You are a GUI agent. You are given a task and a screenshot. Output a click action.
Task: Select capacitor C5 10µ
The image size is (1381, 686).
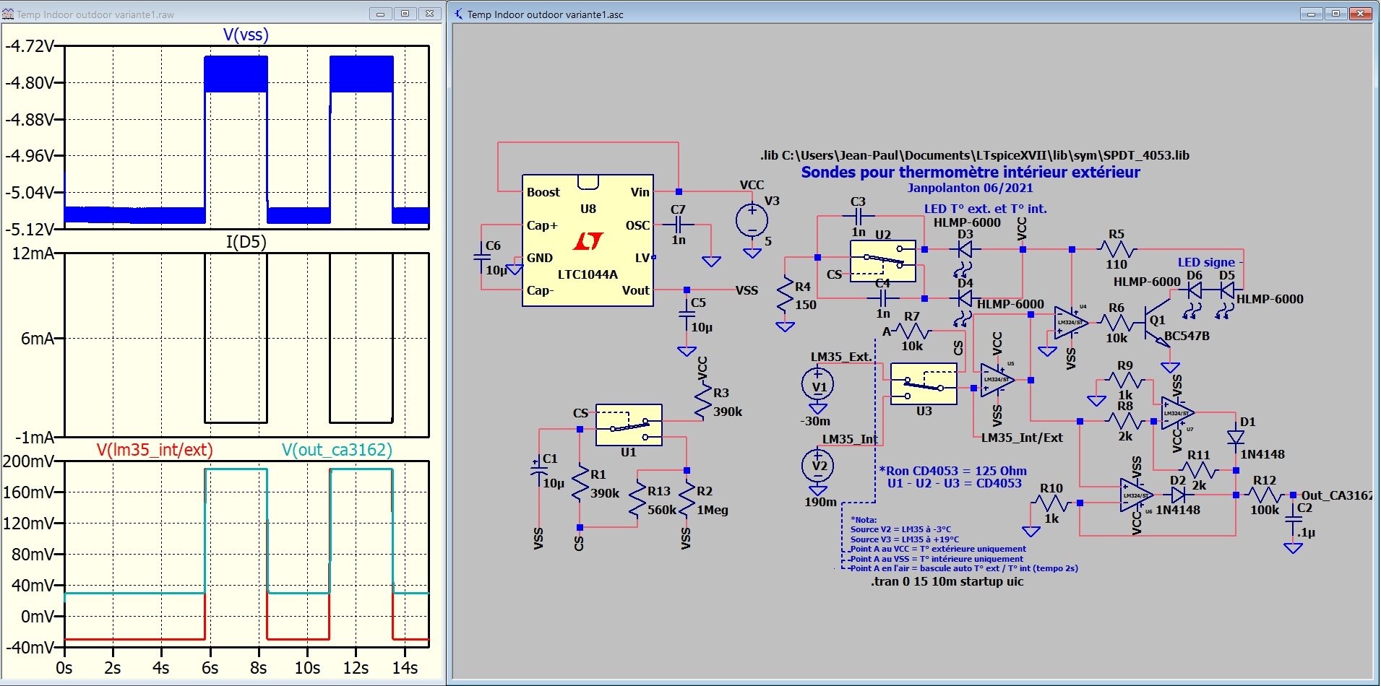(x=687, y=315)
